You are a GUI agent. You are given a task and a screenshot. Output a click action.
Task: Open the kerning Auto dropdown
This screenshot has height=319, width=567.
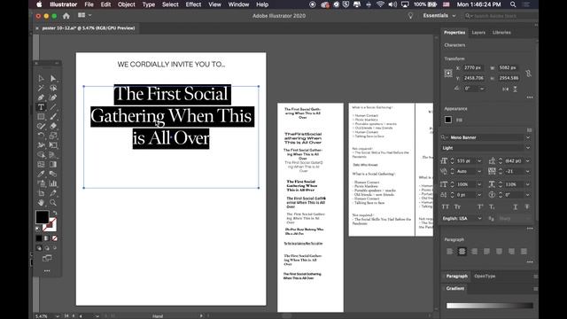479,171
